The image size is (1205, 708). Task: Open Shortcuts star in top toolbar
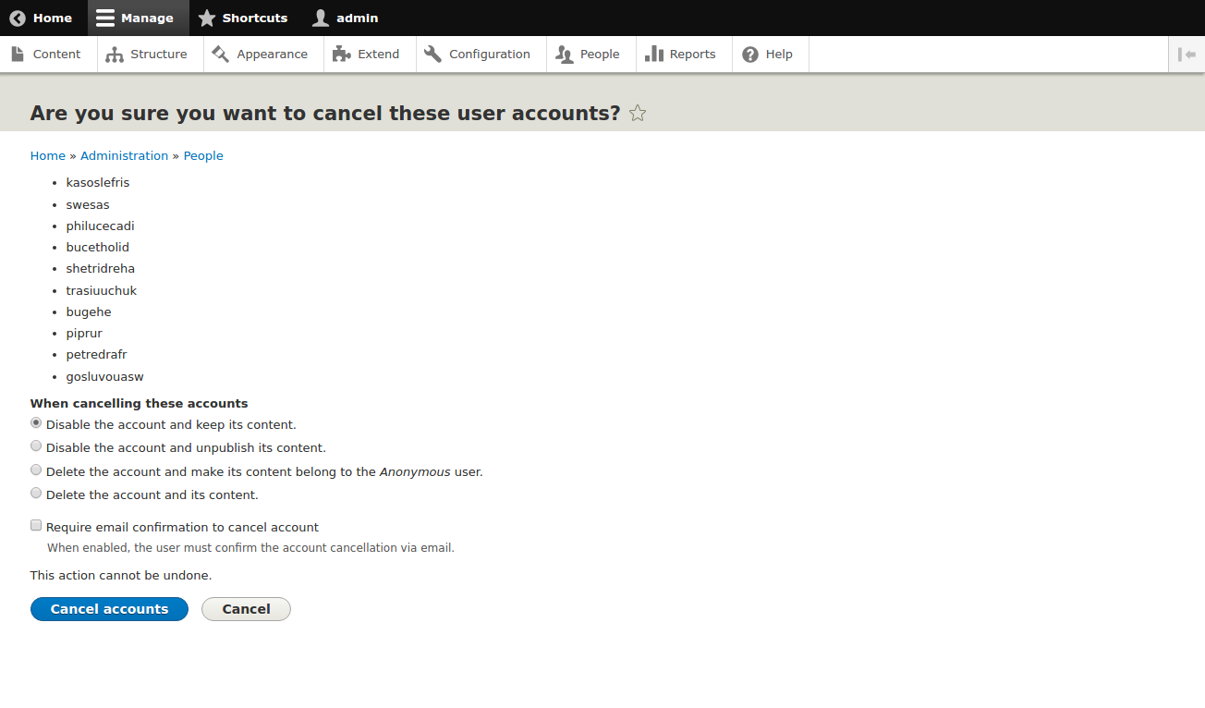click(x=207, y=18)
